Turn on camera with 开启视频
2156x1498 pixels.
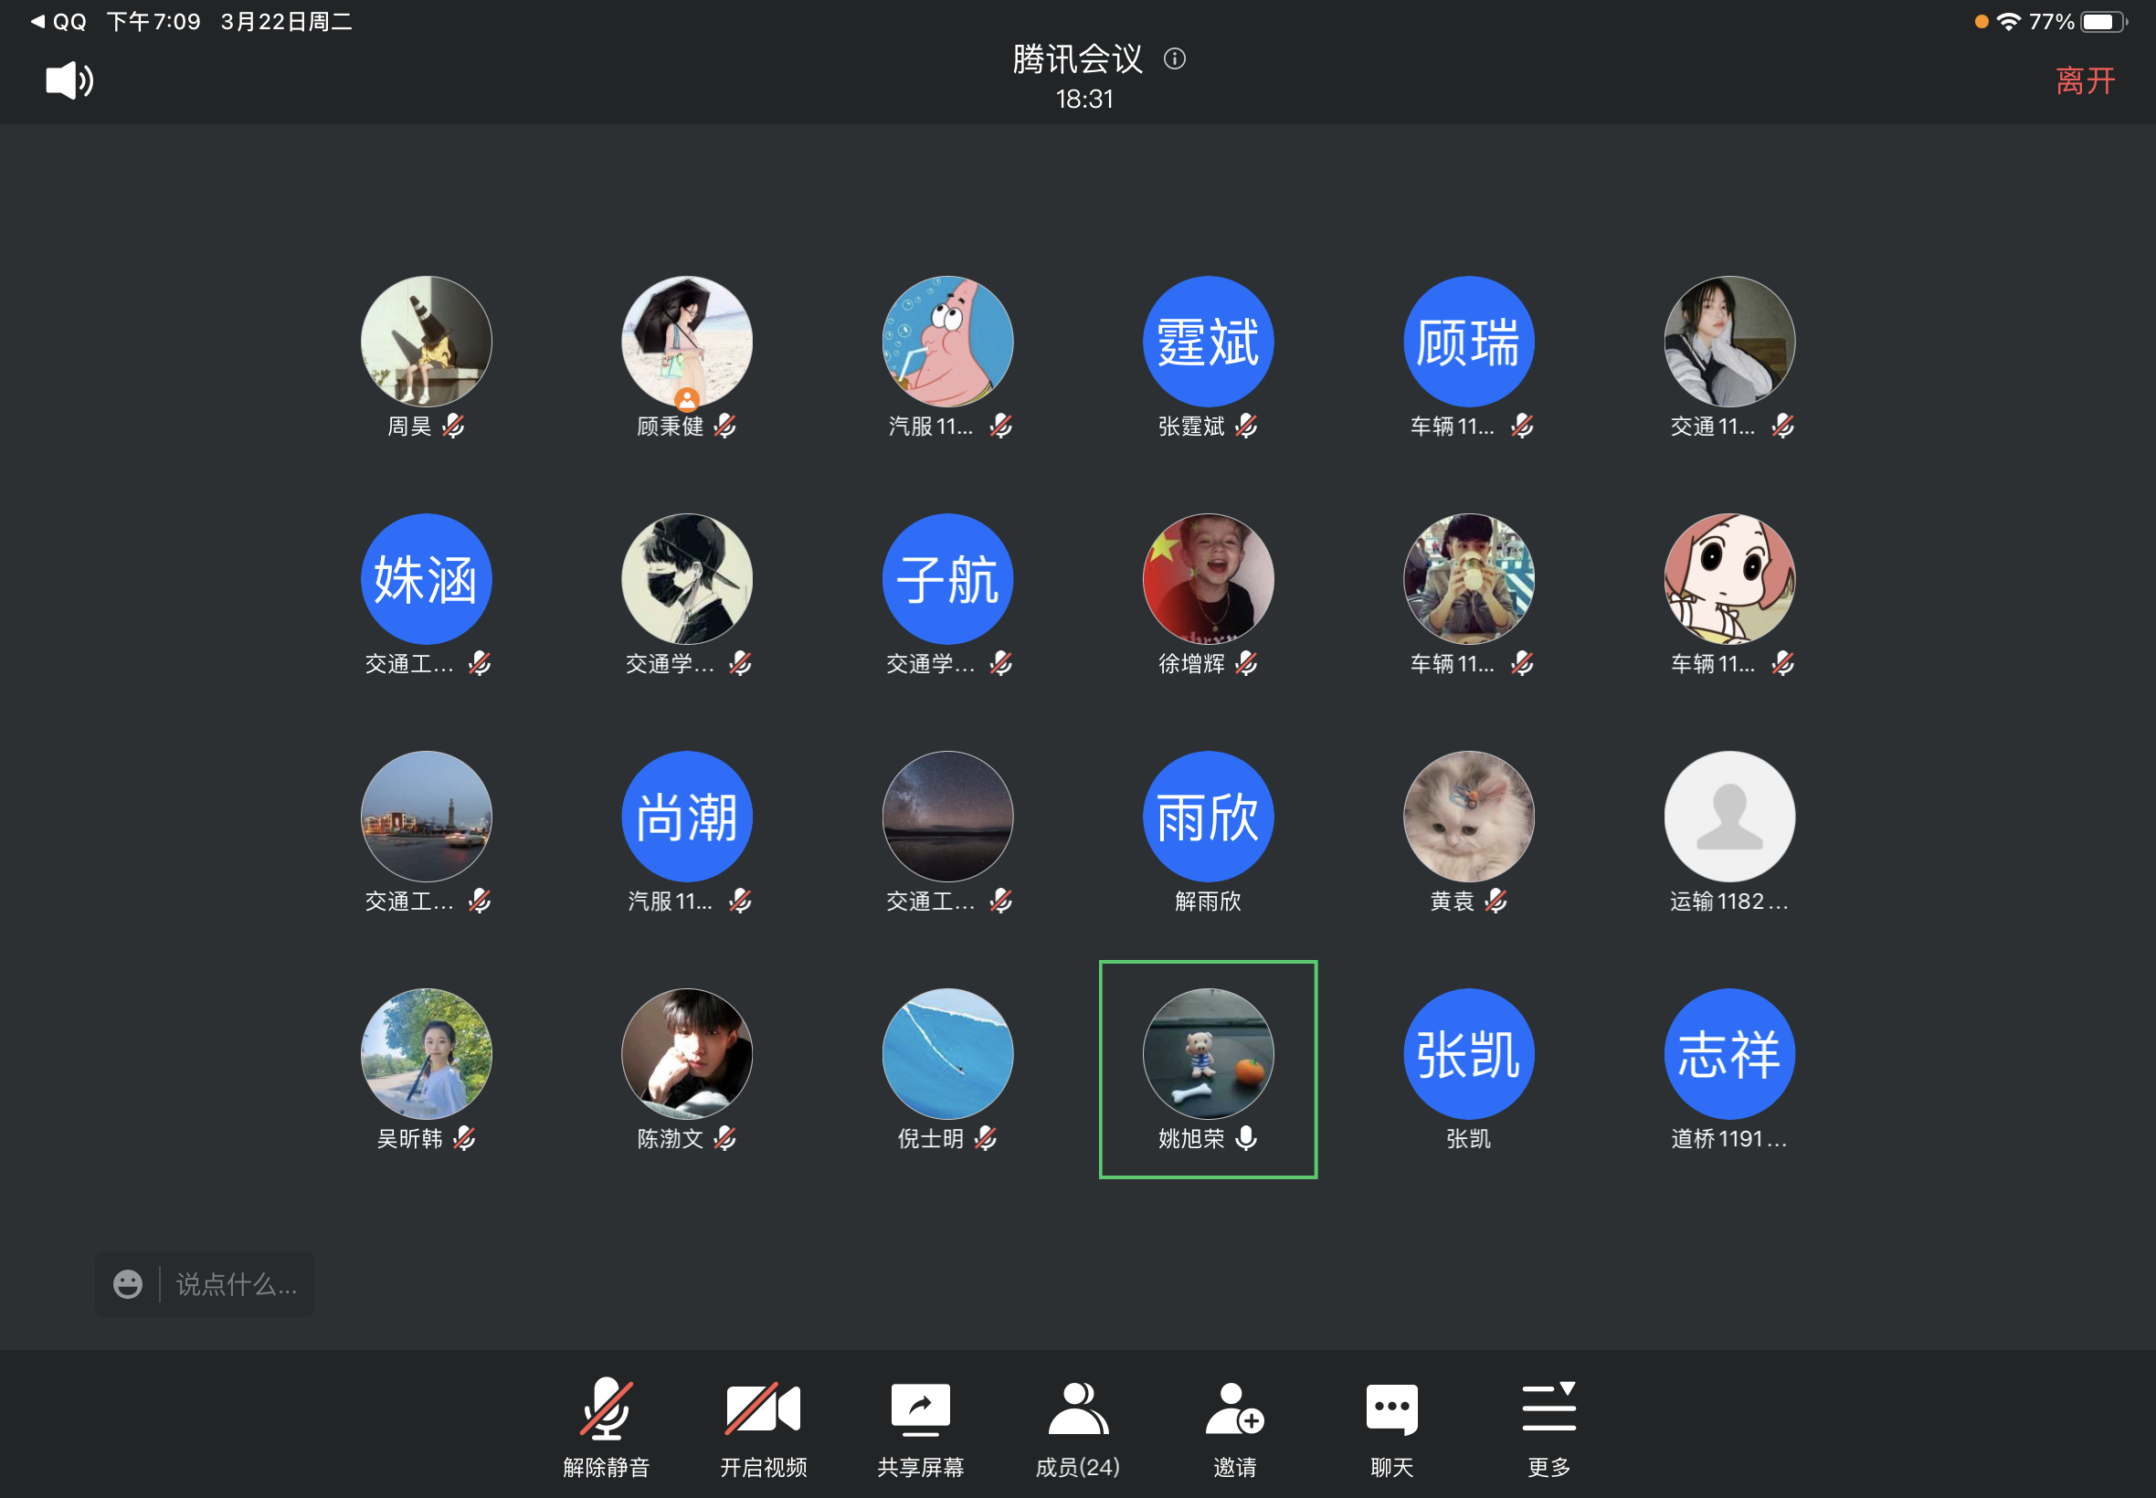[x=762, y=1428]
